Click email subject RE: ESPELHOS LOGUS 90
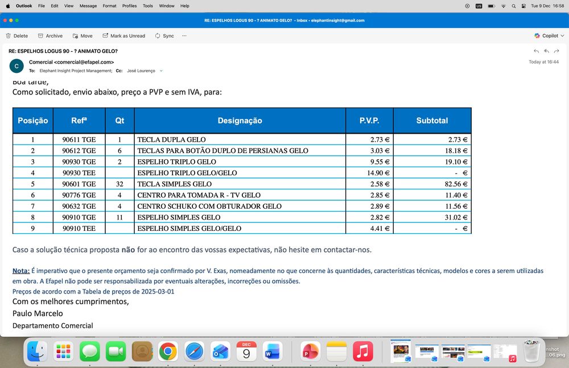This screenshot has height=368, width=569. tap(63, 51)
